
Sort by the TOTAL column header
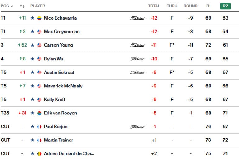point(154,6)
